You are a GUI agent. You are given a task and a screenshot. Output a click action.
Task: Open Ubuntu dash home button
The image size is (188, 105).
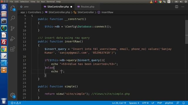[4, 7]
